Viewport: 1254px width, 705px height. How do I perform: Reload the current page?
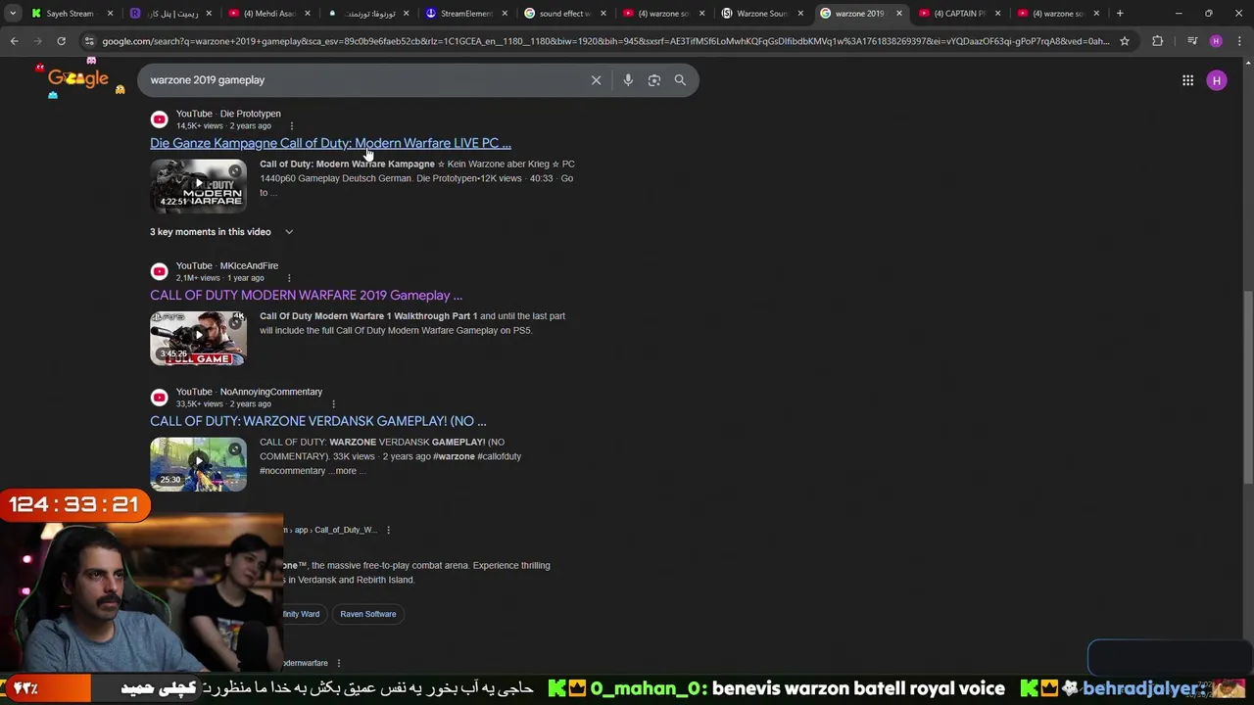(x=61, y=41)
